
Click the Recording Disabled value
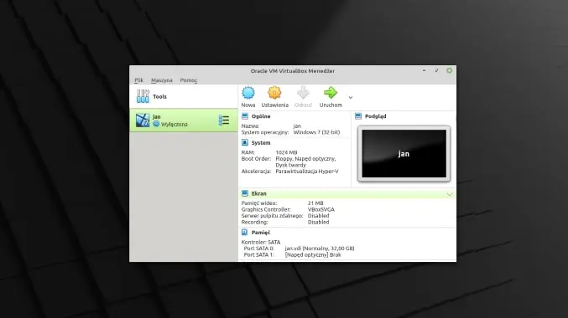[318, 223]
